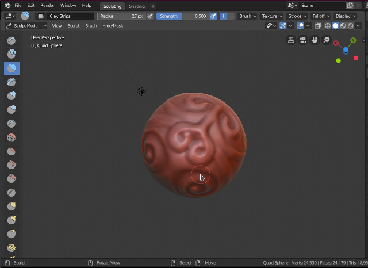Click the green Y axis gizmo
This screenshot has height=268, width=368.
click(353, 41)
